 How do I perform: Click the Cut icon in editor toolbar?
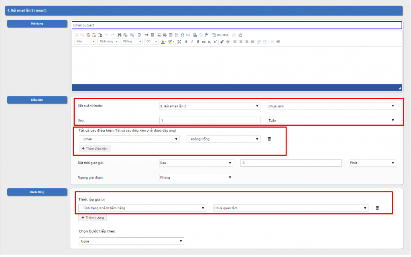77,35
